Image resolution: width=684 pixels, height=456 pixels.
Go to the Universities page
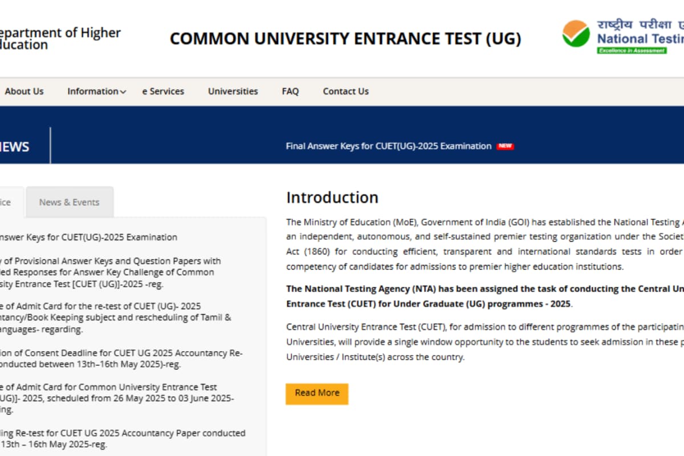[233, 91]
